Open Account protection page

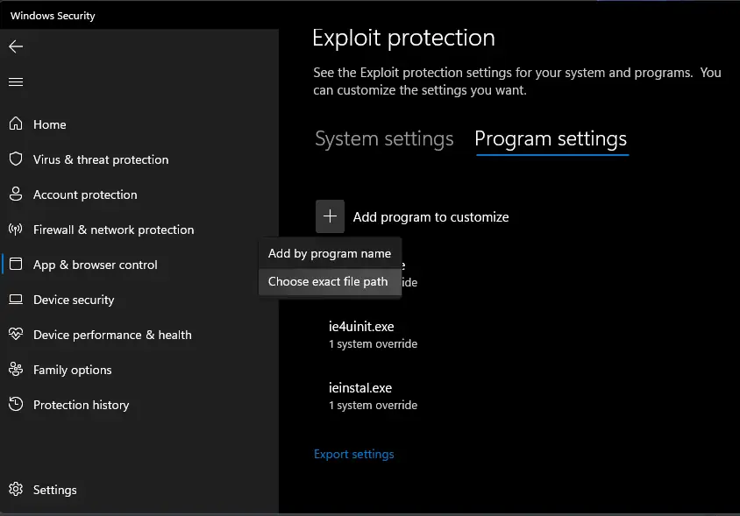[85, 194]
